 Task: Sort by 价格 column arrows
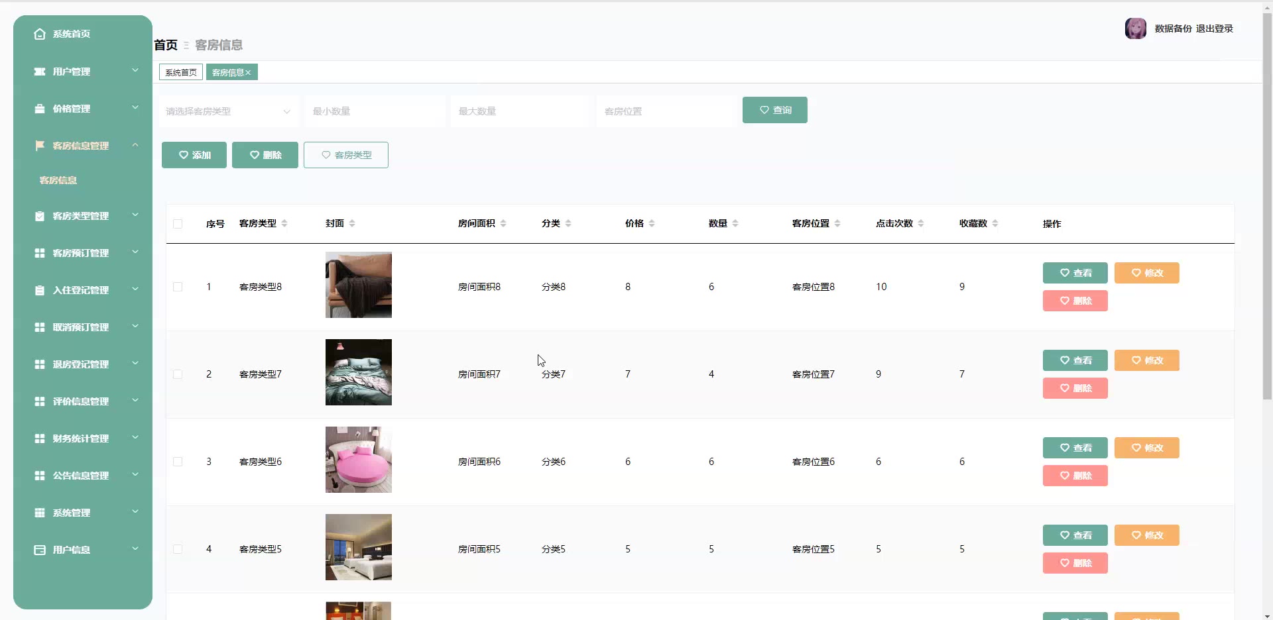click(x=652, y=223)
